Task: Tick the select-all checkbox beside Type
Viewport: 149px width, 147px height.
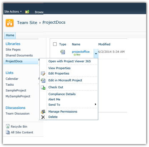Action: pos(55,44)
